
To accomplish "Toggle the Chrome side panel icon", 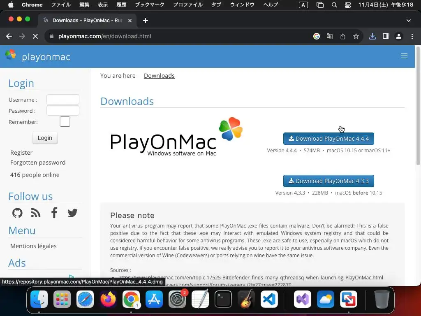I will pos(386,36).
